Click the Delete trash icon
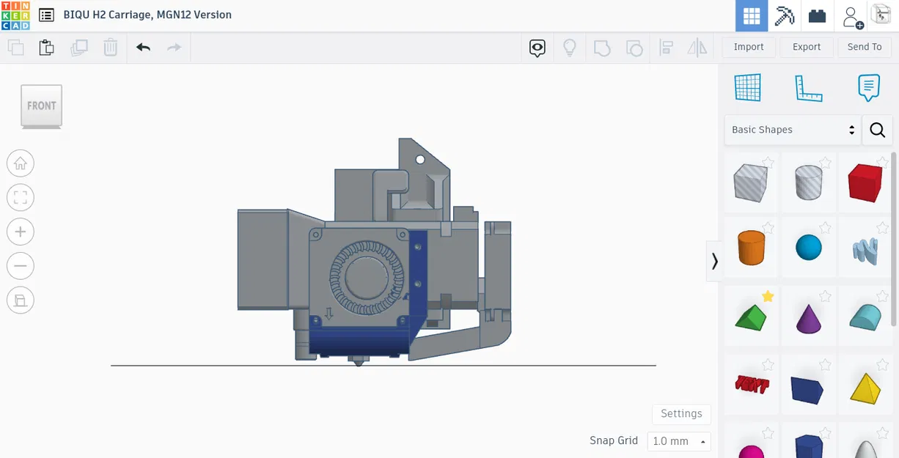Image resolution: width=899 pixels, height=458 pixels. click(x=110, y=48)
